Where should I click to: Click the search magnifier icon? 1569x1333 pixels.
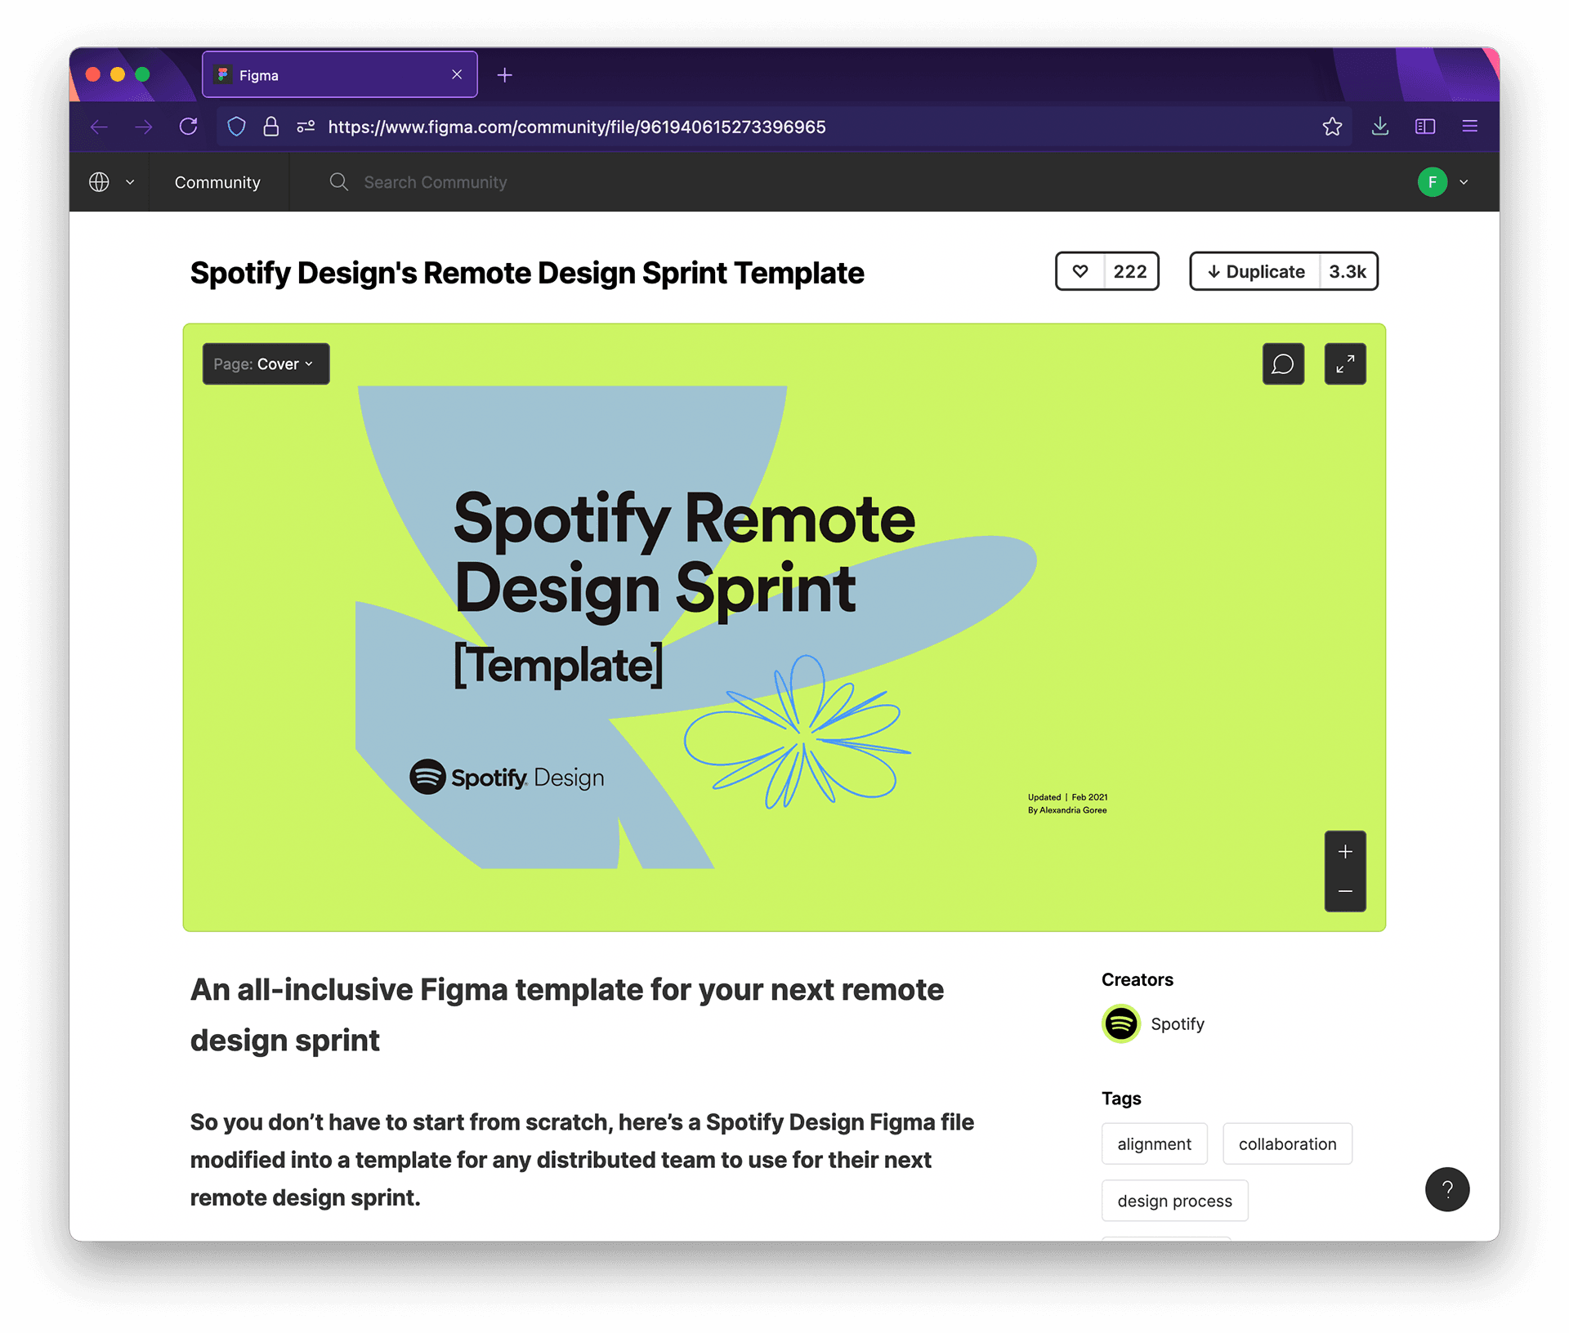(x=338, y=182)
